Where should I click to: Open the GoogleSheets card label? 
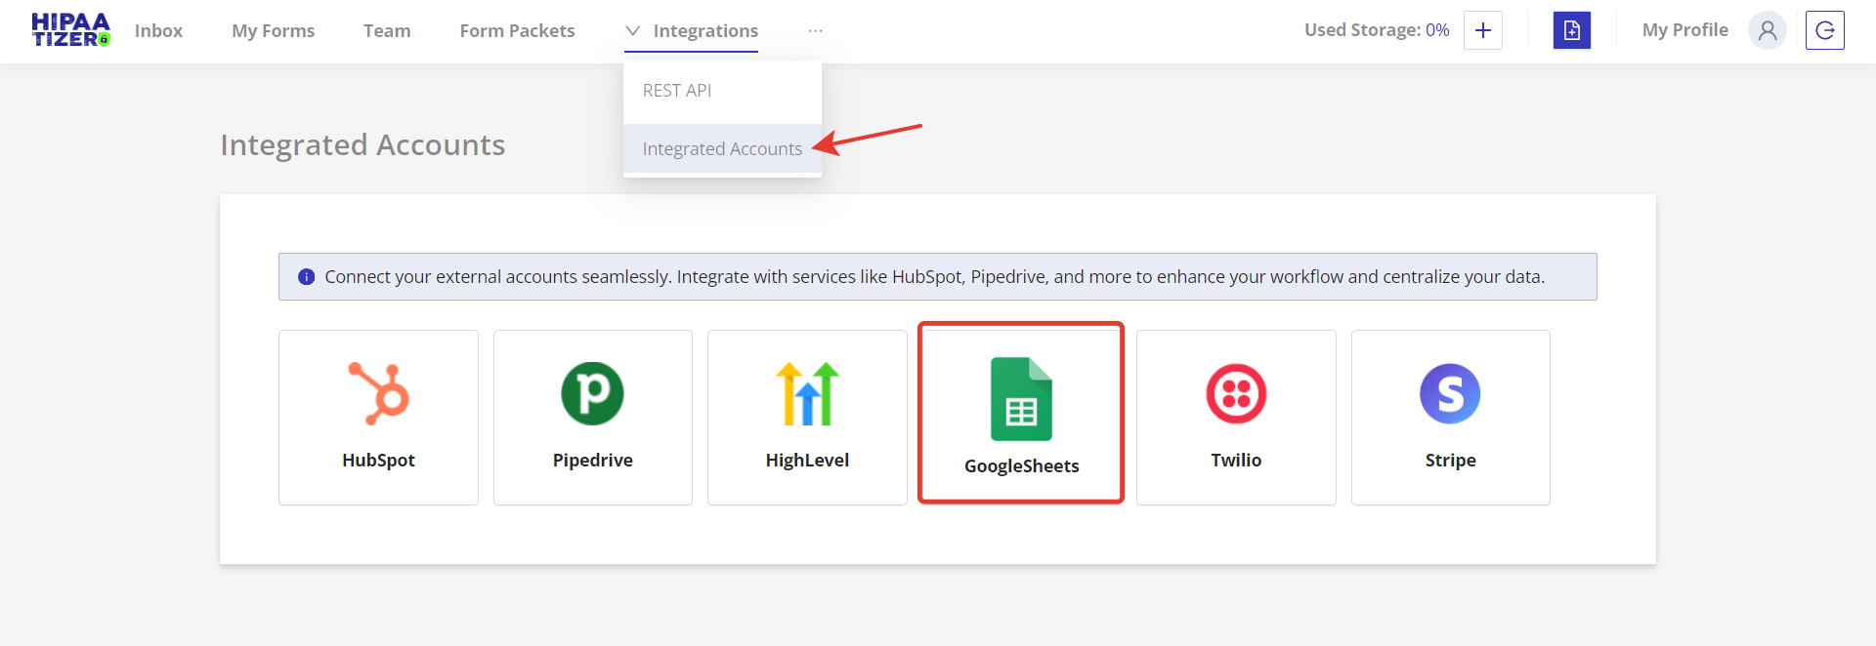tap(1021, 466)
